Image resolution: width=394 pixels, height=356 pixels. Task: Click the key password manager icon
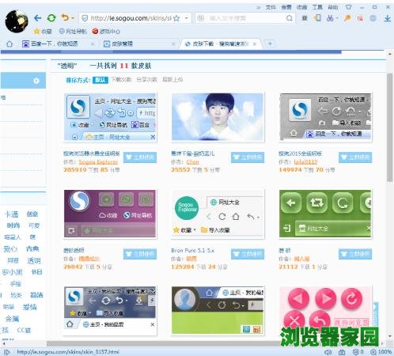tap(347, 18)
